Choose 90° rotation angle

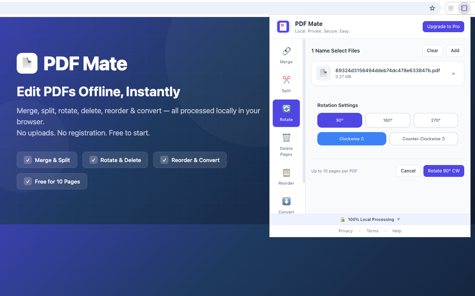[340, 120]
